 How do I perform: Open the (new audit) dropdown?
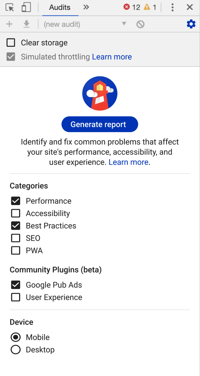124,24
